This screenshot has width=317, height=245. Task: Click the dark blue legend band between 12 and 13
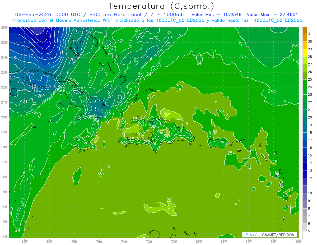click(x=305, y=174)
